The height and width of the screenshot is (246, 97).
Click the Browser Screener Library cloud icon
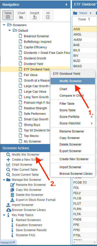9,210
